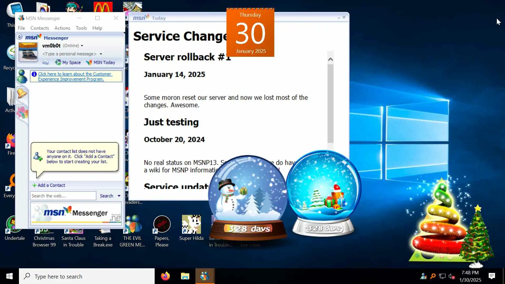Click the pink piggy bank tab icon
This screenshot has width=505, height=284.
click(x=22, y=113)
